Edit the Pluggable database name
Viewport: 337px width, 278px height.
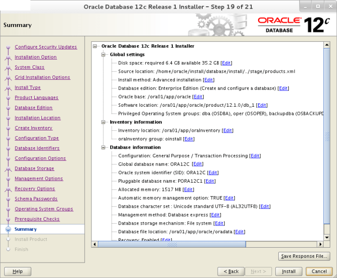coord(210,181)
